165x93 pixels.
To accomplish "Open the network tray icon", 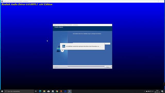I will click(x=151, y=91).
